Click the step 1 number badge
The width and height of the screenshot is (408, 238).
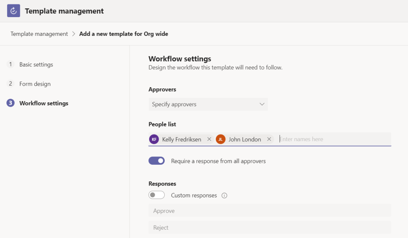click(10, 64)
